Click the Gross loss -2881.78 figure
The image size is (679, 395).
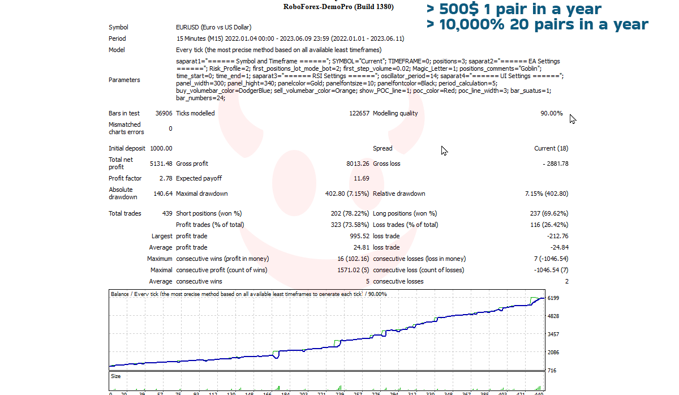point(555,164)
